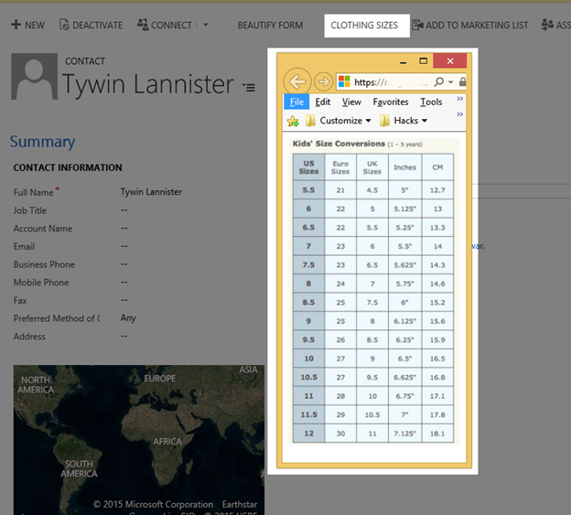Click Add to Marketing List button
The width and height of the screenshot is (571, 515).
point(469,26)
